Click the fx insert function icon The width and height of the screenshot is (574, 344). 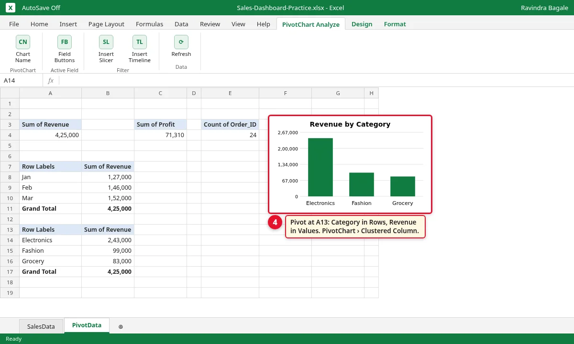click(51, 81)
